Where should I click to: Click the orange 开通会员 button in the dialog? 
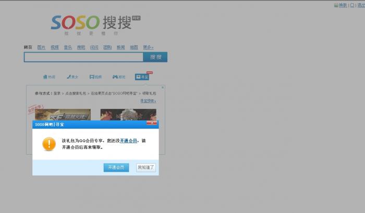(x=116, y=167)
